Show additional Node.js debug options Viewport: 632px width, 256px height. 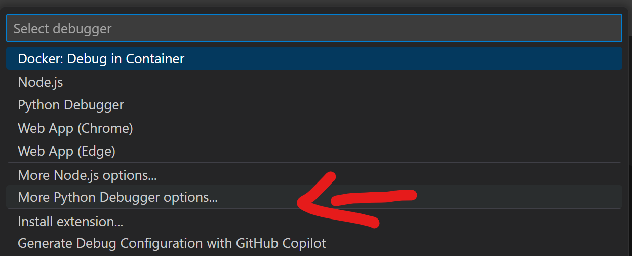coord(87,175)
